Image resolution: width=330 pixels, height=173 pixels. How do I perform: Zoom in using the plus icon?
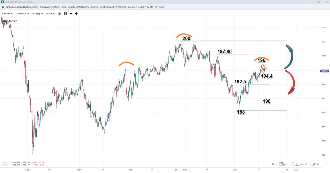click(76, 14)
